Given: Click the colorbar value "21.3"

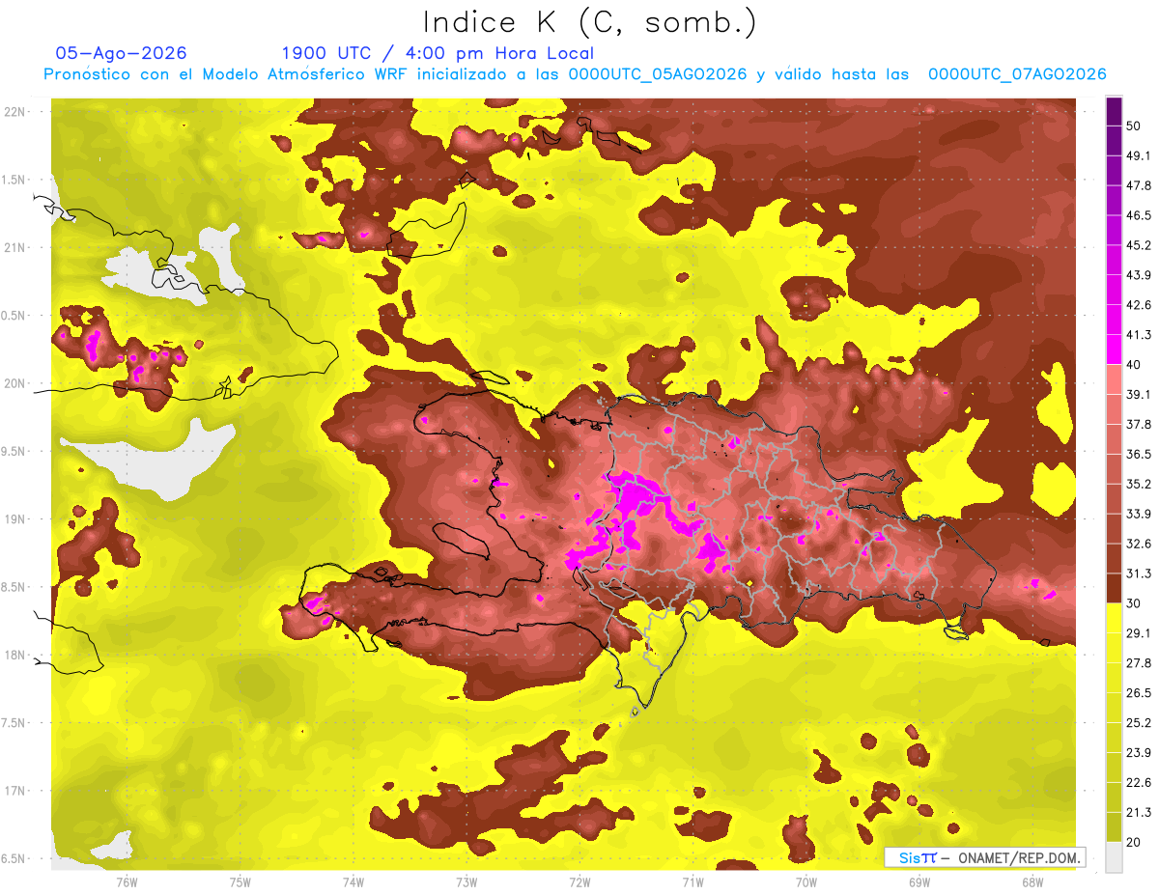Looking at the screenshot, I should pos(1139,812).
